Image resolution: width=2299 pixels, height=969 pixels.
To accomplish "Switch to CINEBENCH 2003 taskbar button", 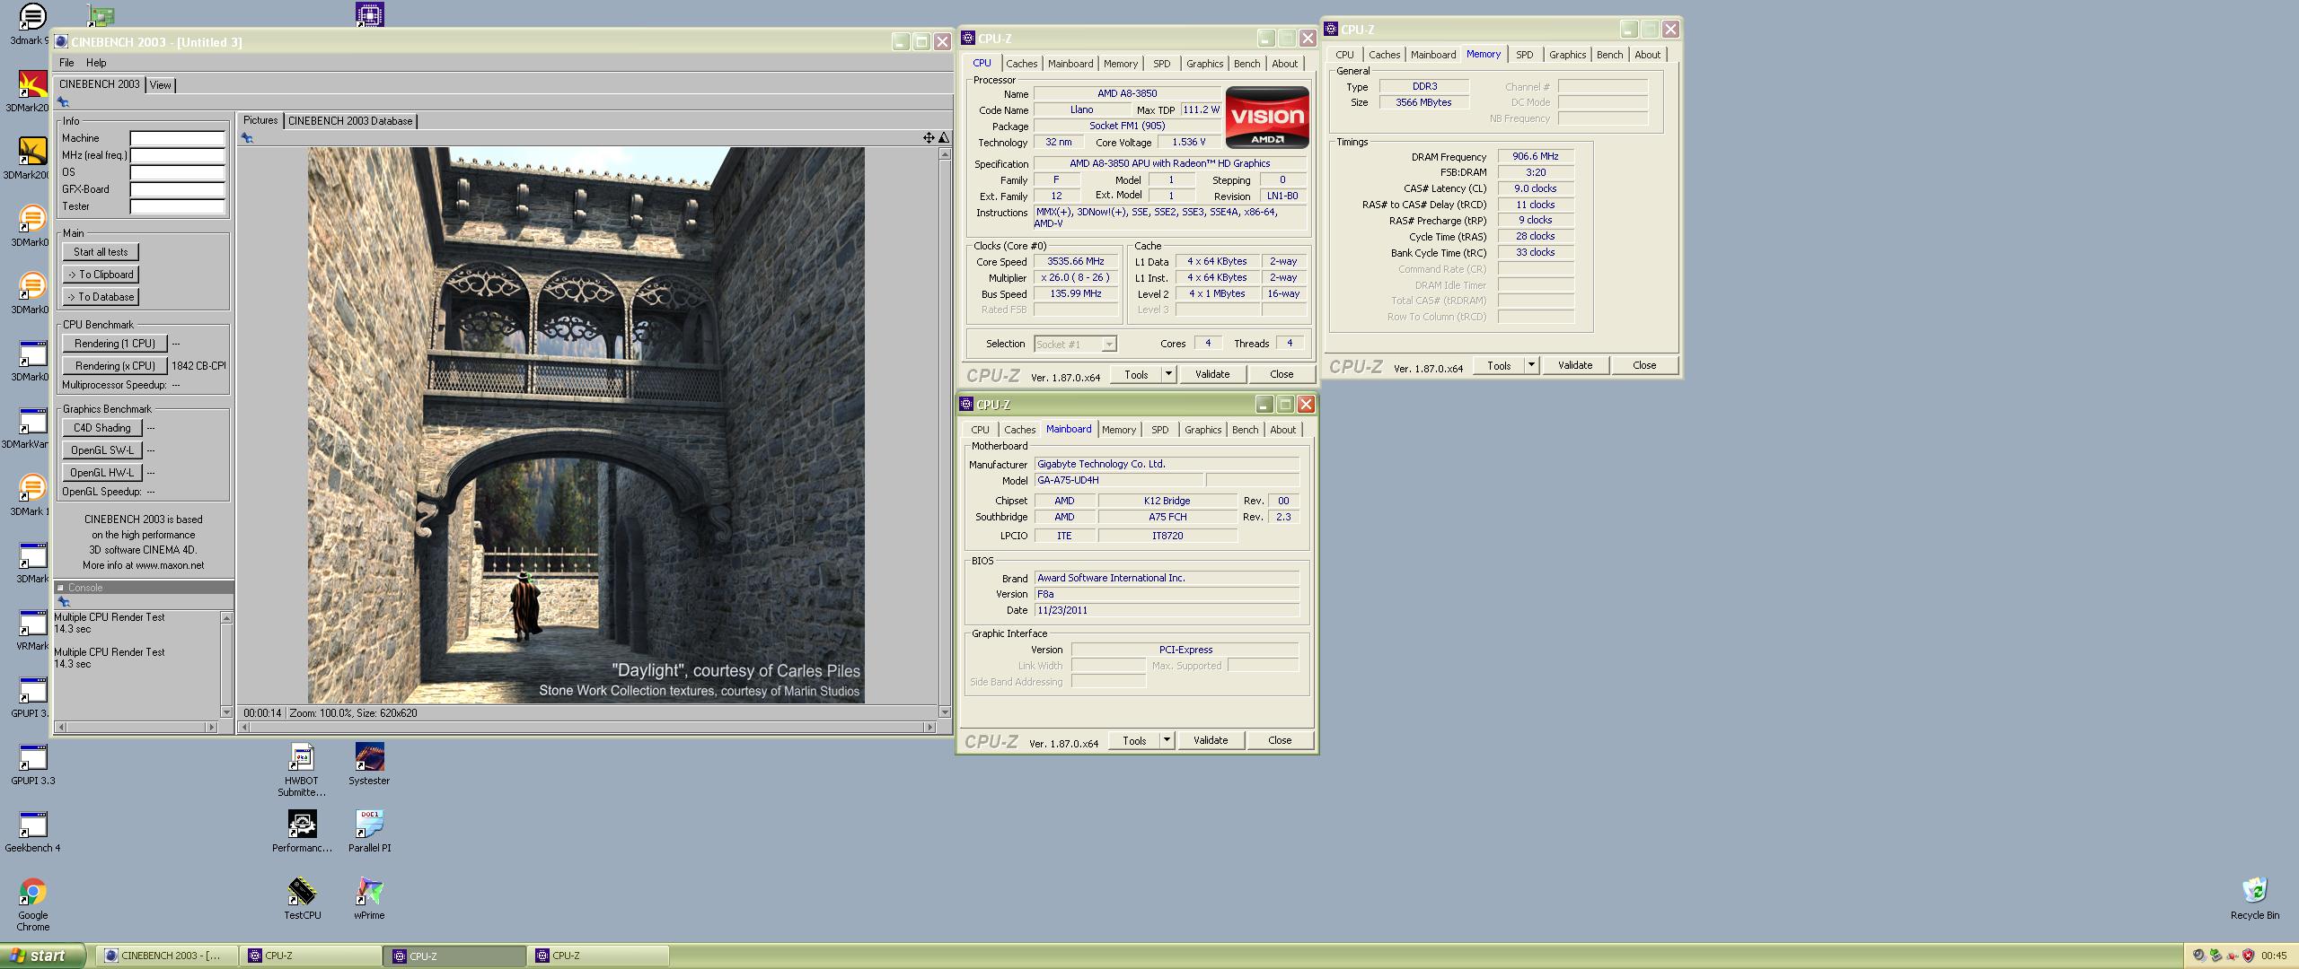I will [x=168, y=956].
